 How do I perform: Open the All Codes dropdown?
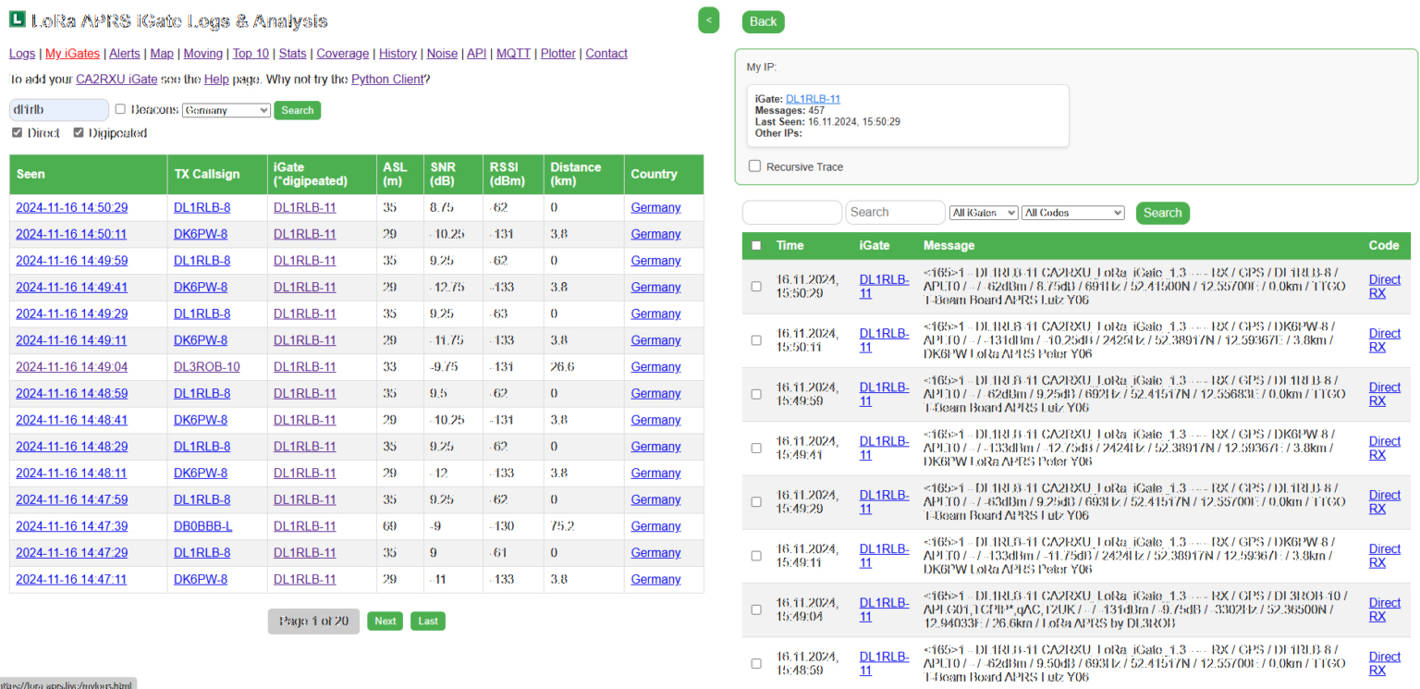(x=1072, y=212)
